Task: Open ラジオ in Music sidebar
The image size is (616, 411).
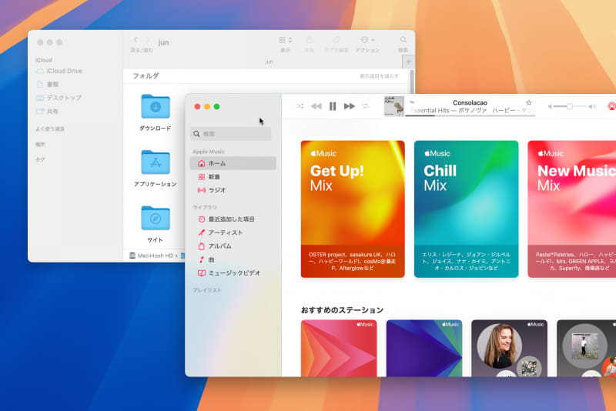Action: point(233,190)
